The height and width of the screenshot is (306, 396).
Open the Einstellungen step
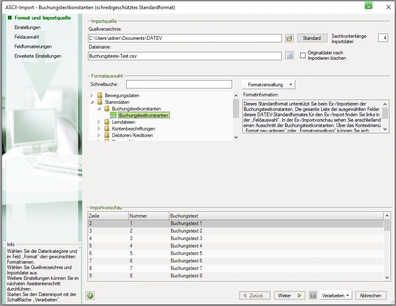pyautogui.click(x=27, y=27)
